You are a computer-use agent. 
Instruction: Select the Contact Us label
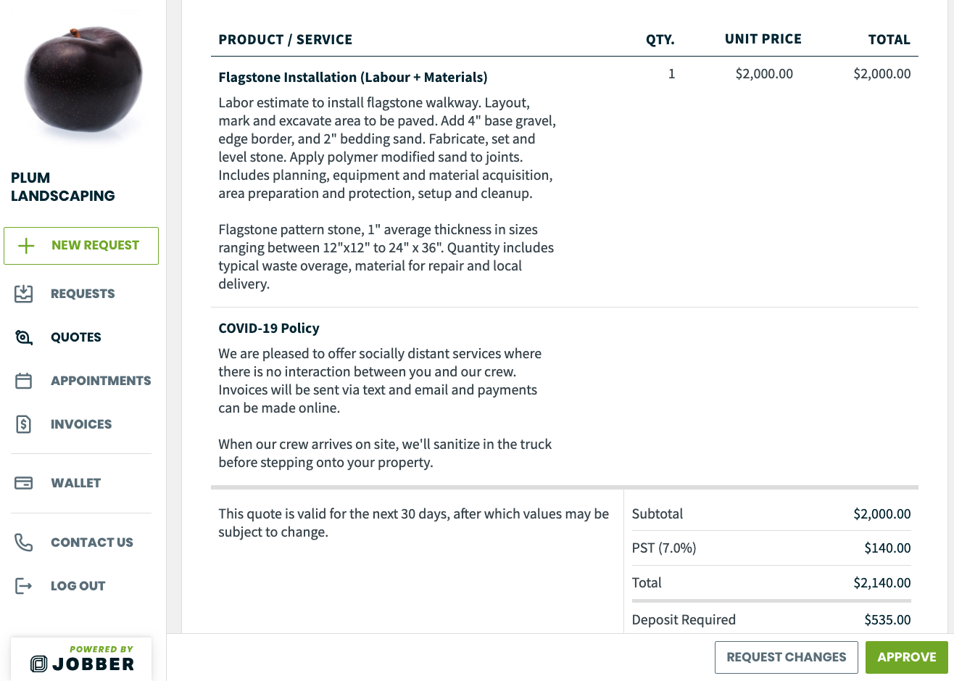92,542
